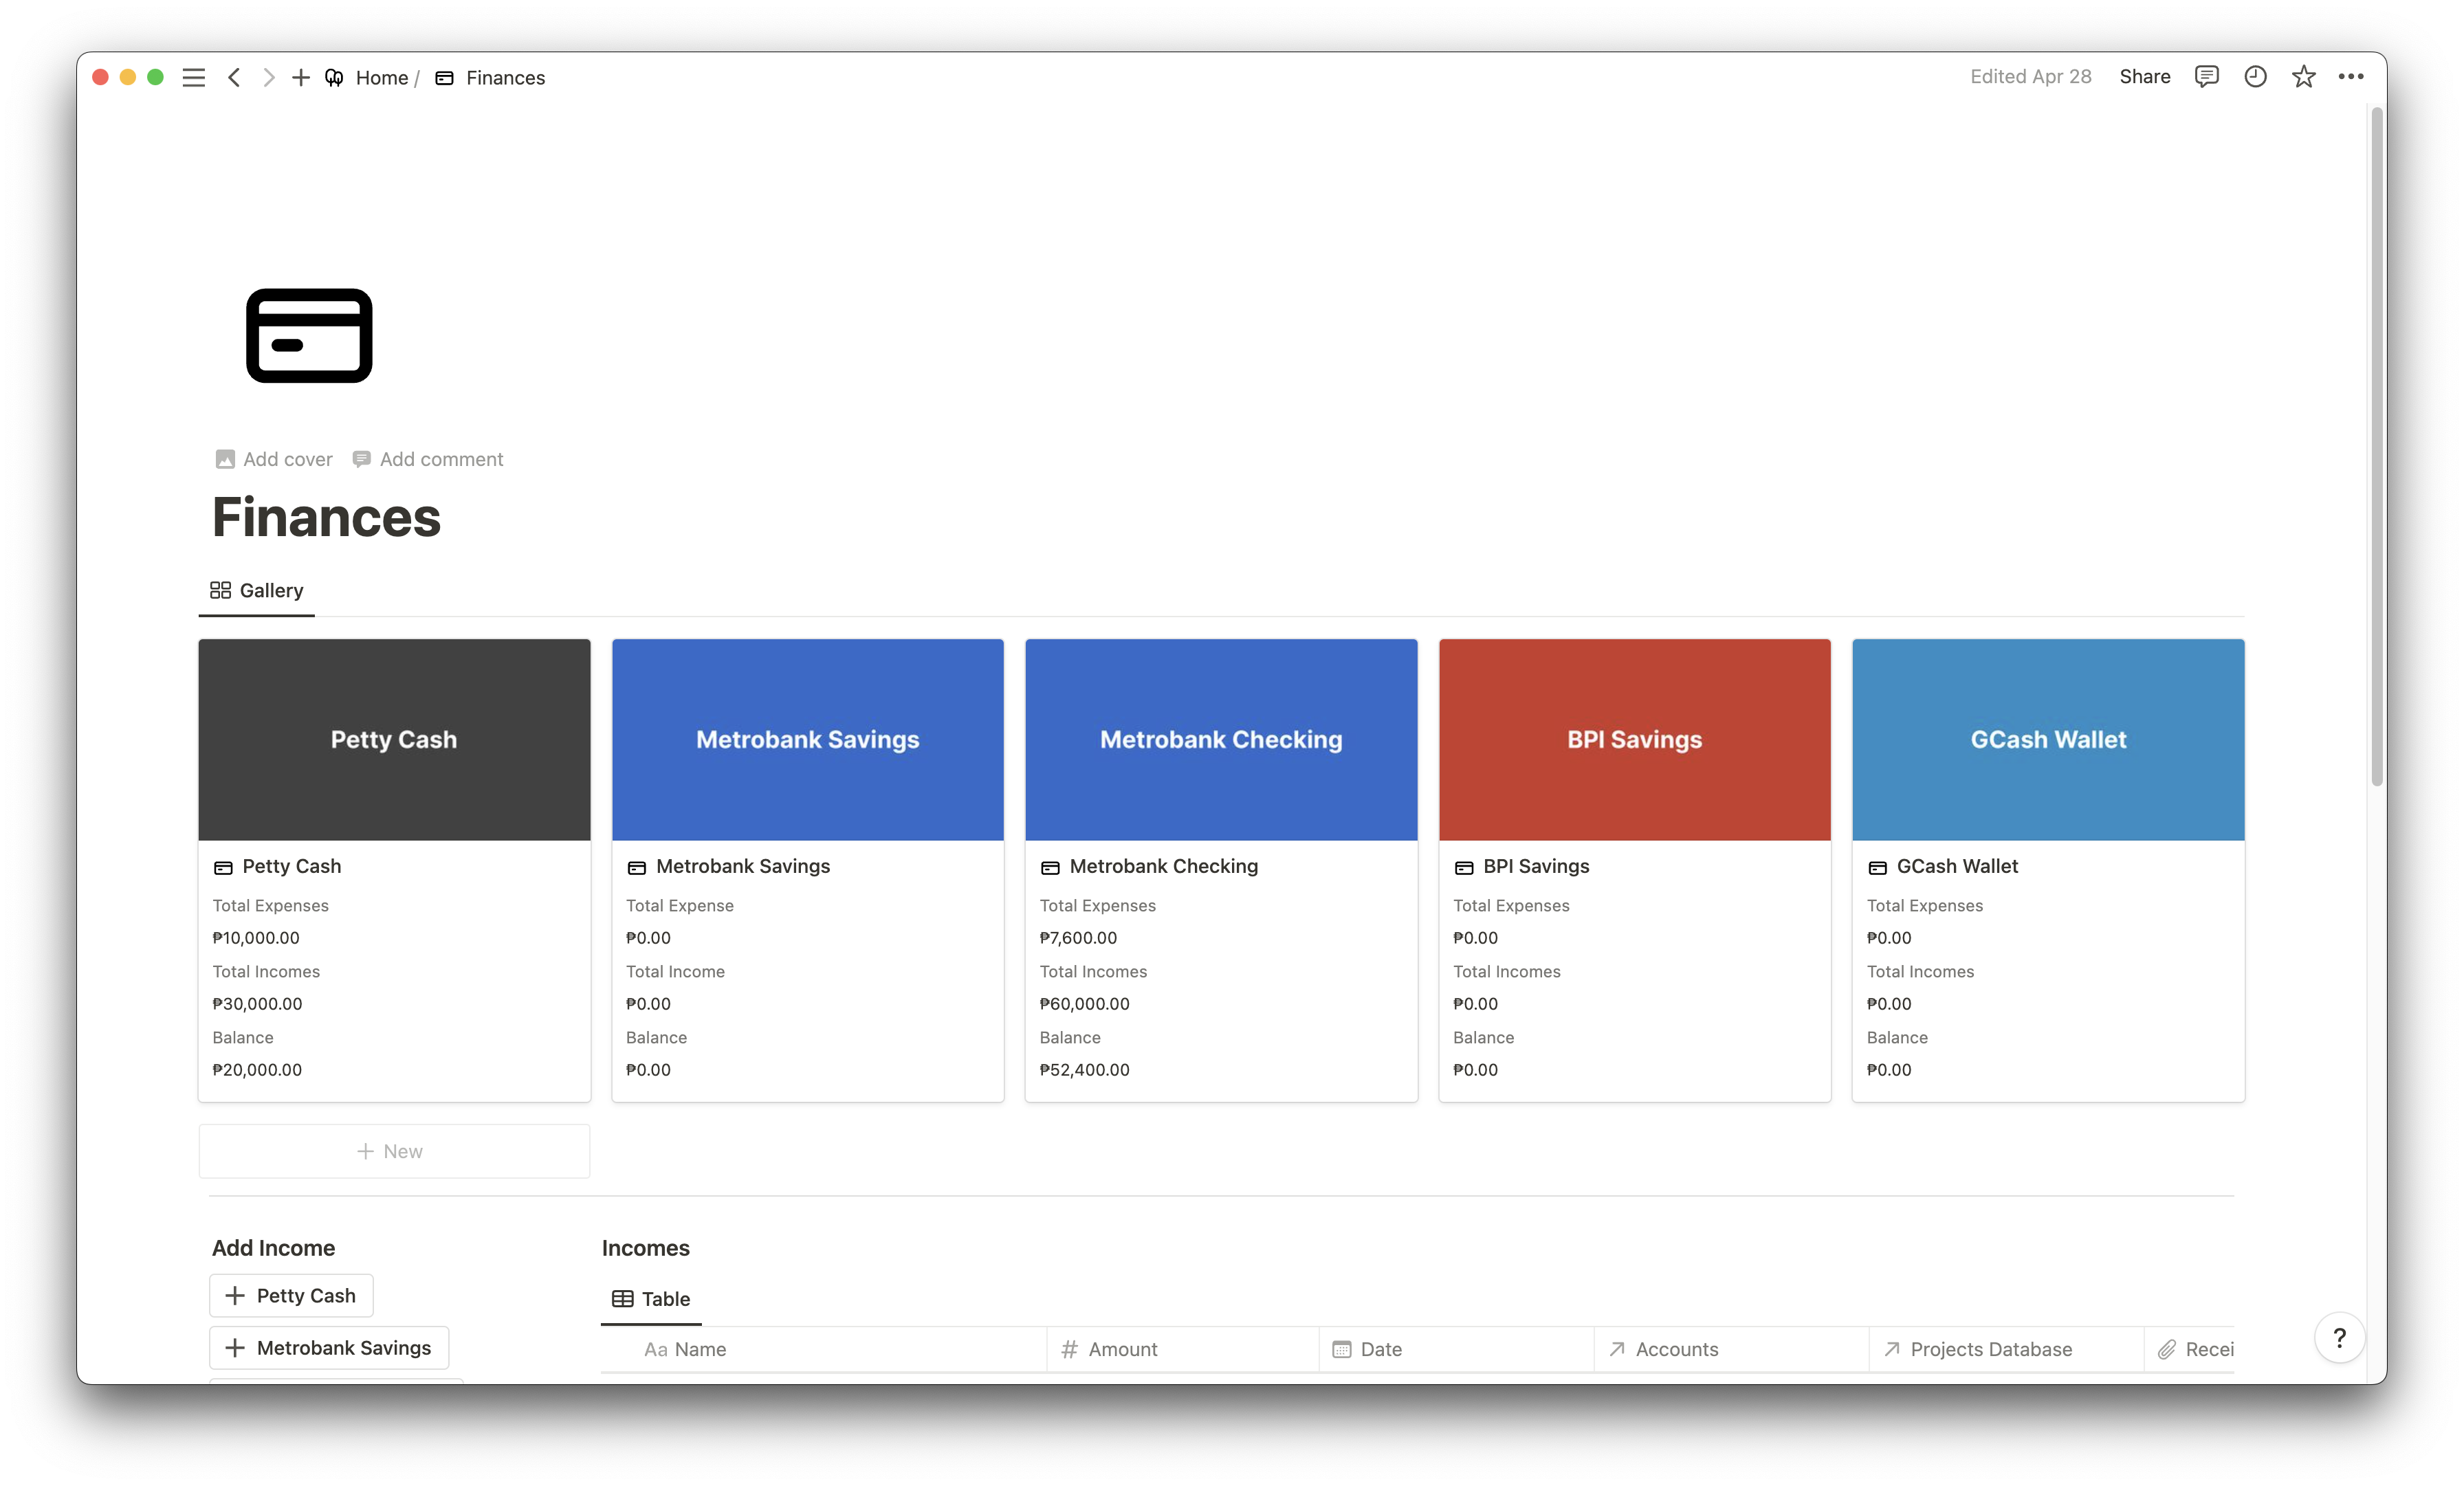
Task: Open the three-dot more options menu
Action: pos(2351,77)
